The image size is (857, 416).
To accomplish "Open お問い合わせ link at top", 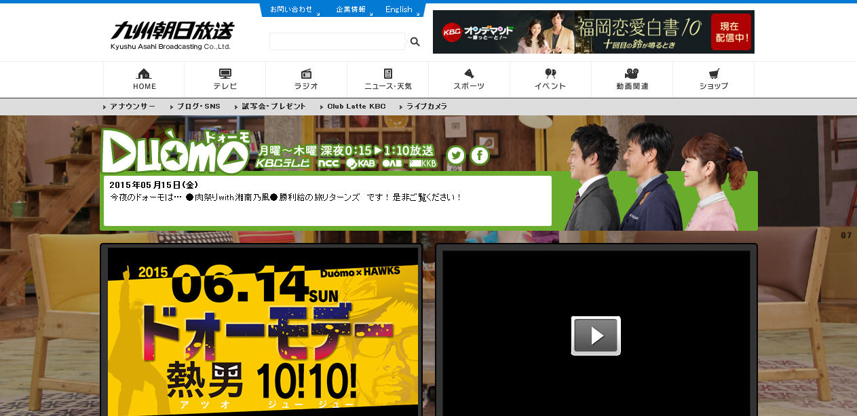I will 291,10.
